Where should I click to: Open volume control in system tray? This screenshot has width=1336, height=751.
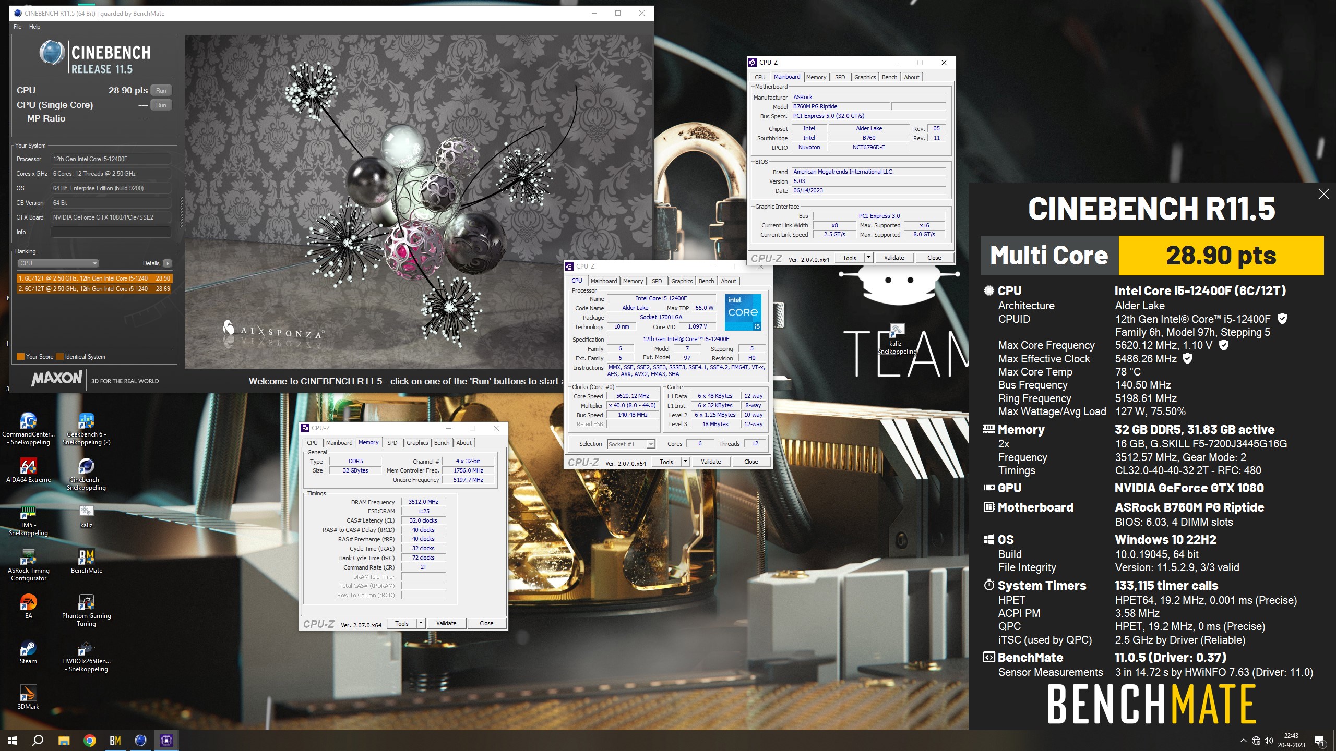click(1269, 741)
